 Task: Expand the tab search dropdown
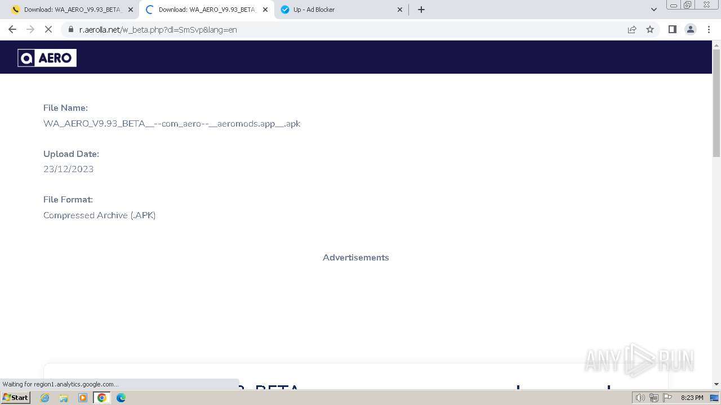click(x=654, y=10)
